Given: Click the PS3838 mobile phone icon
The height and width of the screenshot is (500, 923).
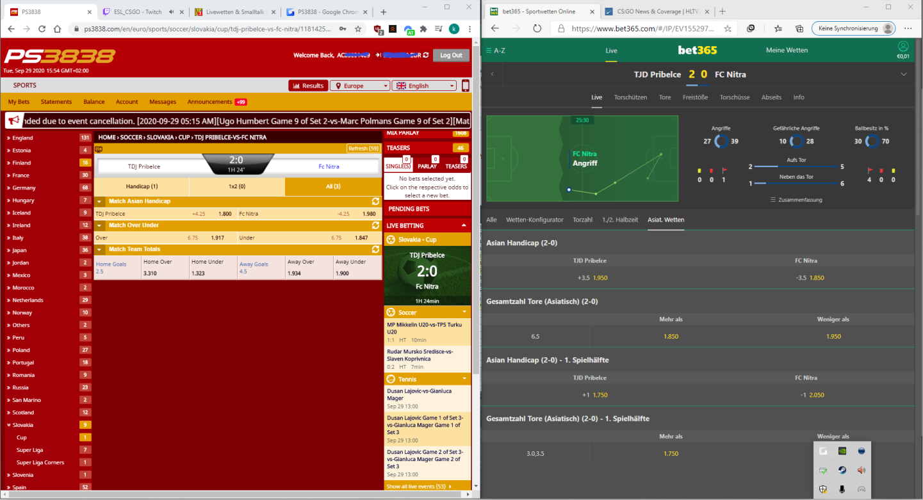Looking at the screenshot, I should (465, 86).
